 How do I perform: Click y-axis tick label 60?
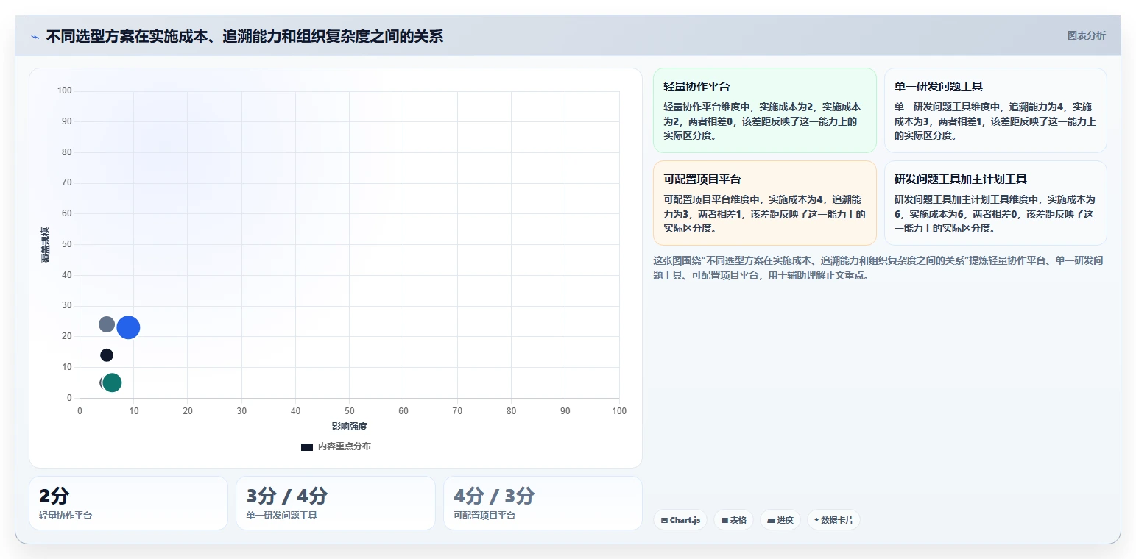(67, 213)
